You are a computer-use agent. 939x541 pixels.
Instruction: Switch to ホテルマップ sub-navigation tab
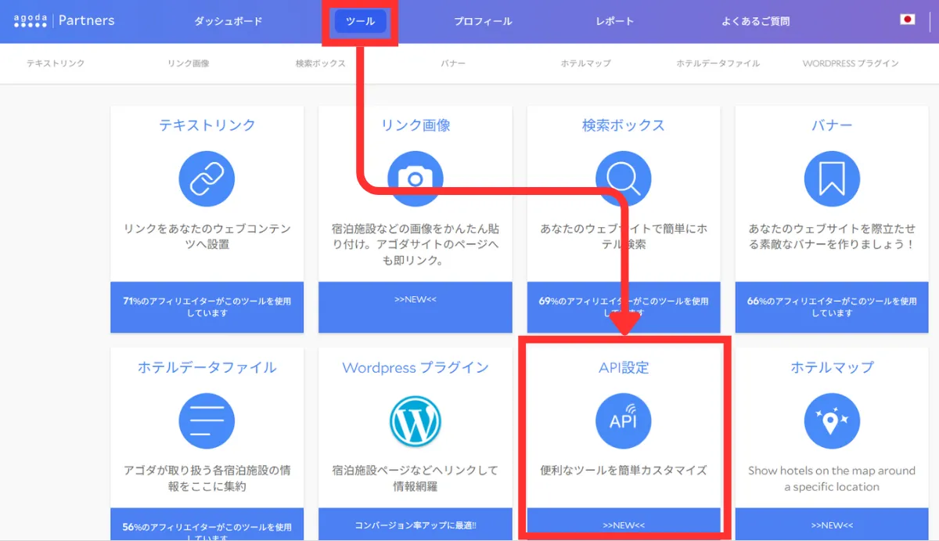pos(585,63)
